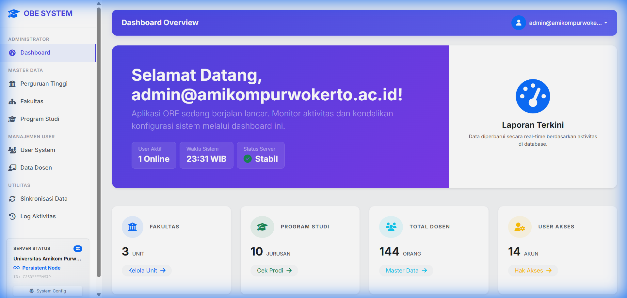Image resolution: width=627 pixels, height=298 pixels.
Task: Click the blue server icon beside SERVER STATUS
Action: 78,249
